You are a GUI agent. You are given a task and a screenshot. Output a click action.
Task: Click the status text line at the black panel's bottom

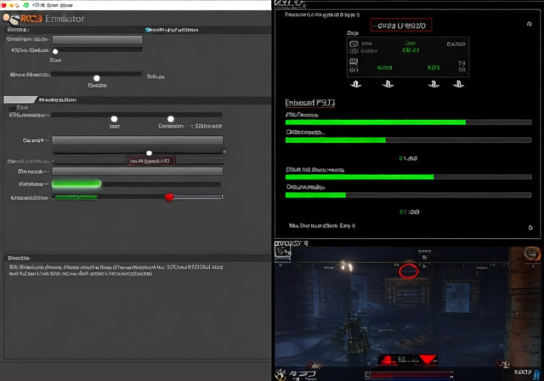(322, 226)
